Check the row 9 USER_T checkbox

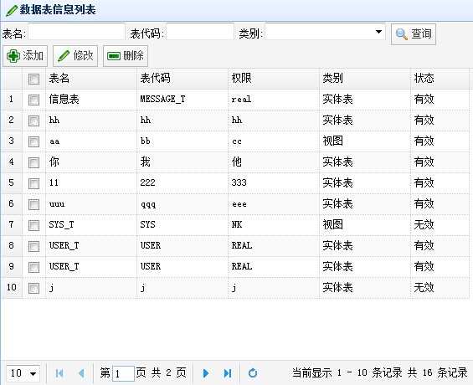click(x=33, y=267)
